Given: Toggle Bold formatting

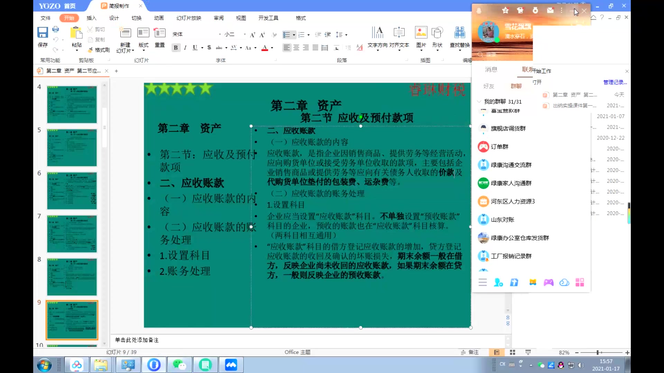Looking at the screenshot, I should tap(176, 48).
